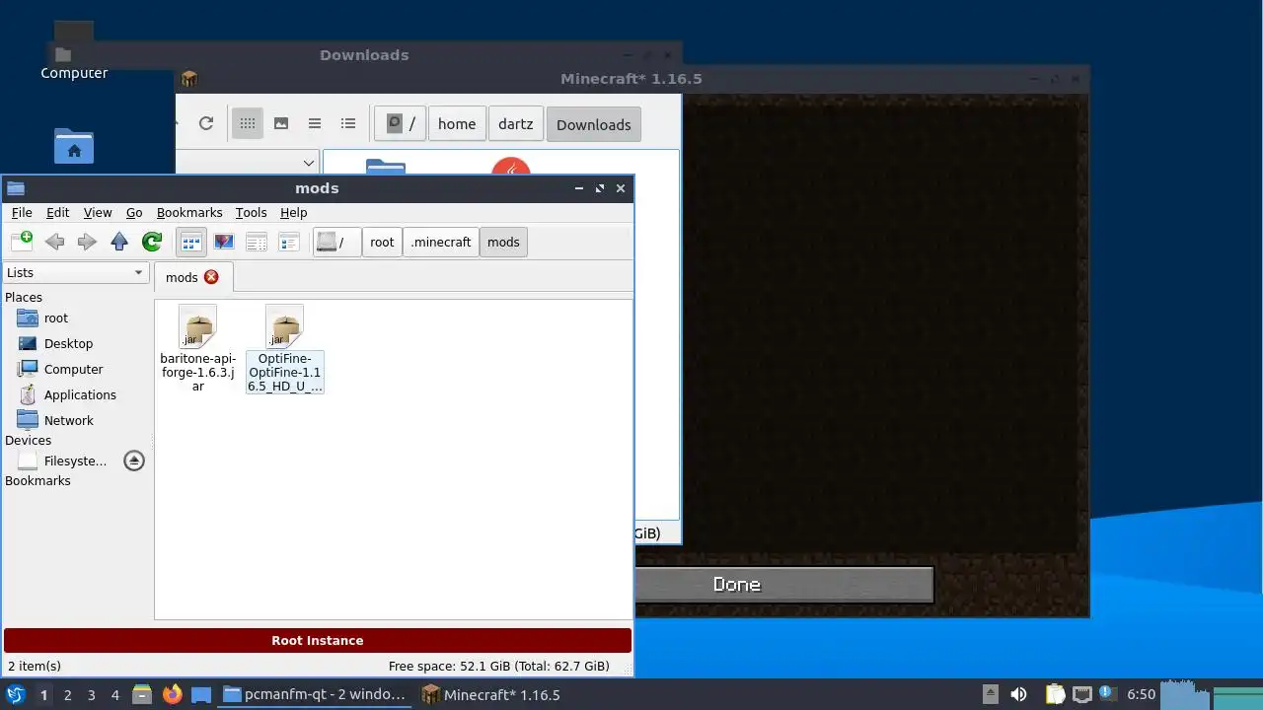The height and width of the screenshot is (710, 1263).
Task: Open file manager launcher on taskbar
Action: point(142,694)
